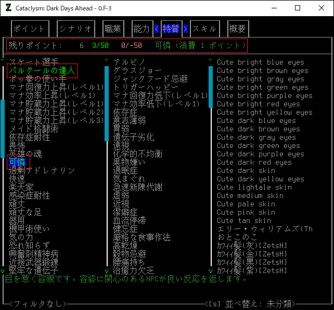Select the エリー・ウィリアムズ entry in right column
Screen dimensions: 334x310
pyautogui.click(x=264, y=229)
